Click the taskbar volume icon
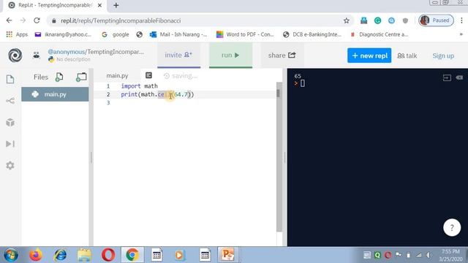The height and width of the screenshot is (263, 468). 429,255
